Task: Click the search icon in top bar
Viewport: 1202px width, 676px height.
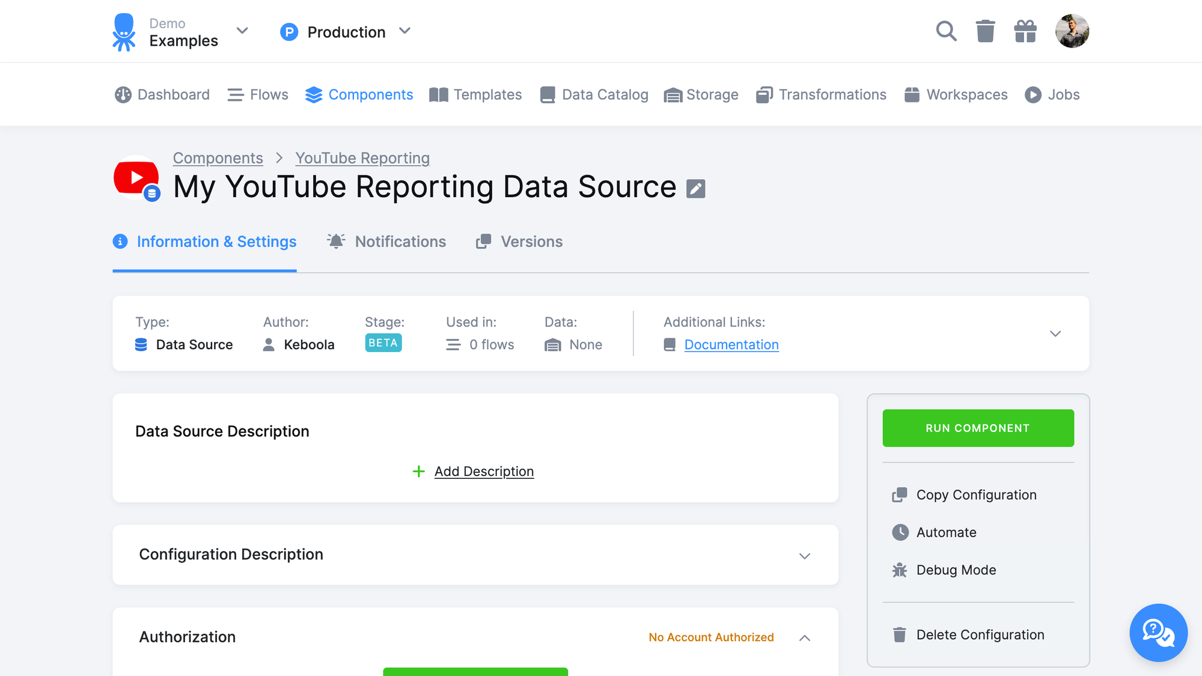Action: tap(946, 31)
